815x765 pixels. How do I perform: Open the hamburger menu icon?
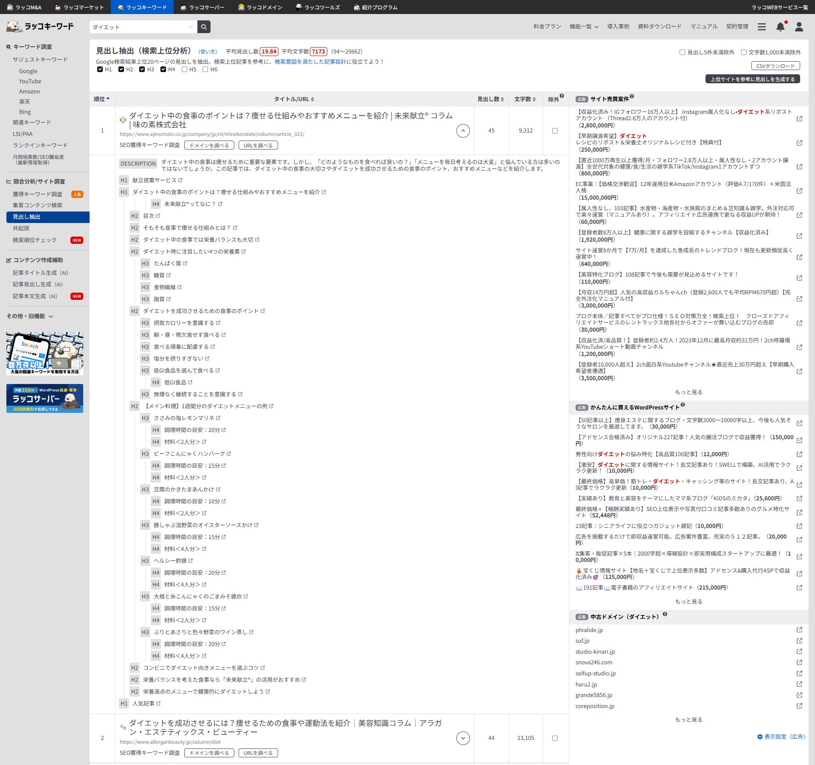(762, 27)
